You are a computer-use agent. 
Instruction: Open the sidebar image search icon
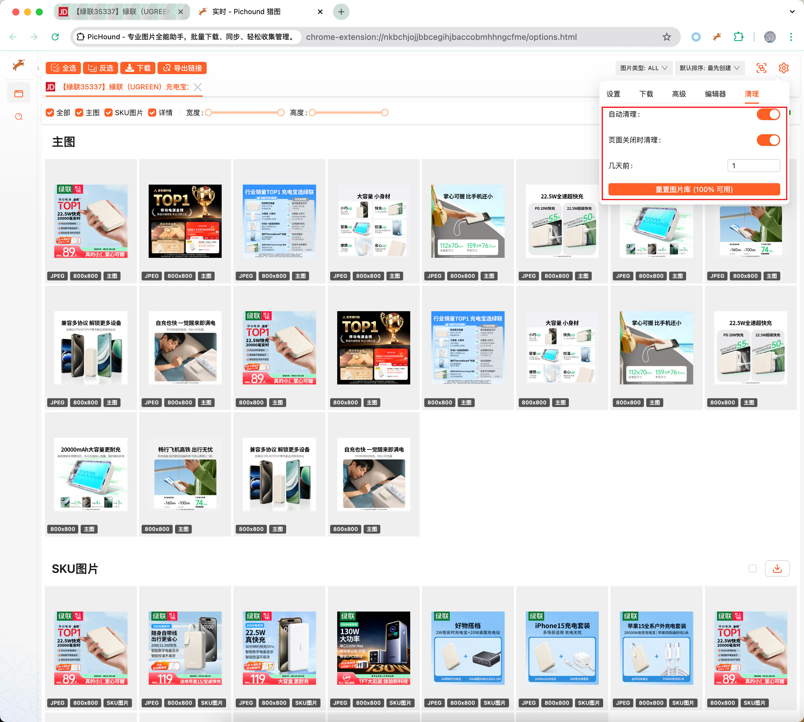(x=19, y=117)
